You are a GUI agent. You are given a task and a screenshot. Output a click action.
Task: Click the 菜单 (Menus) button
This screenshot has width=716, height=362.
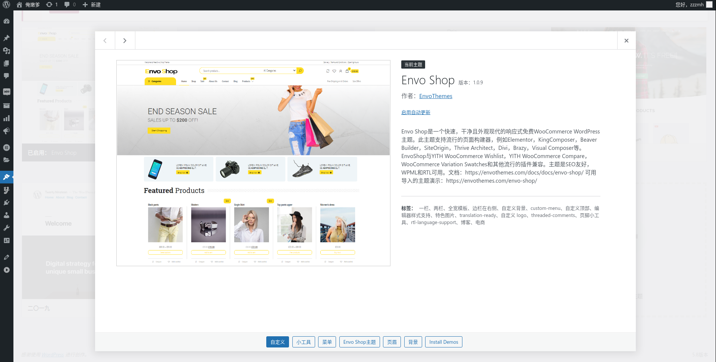pyautogui.click(x=327, y=342)
